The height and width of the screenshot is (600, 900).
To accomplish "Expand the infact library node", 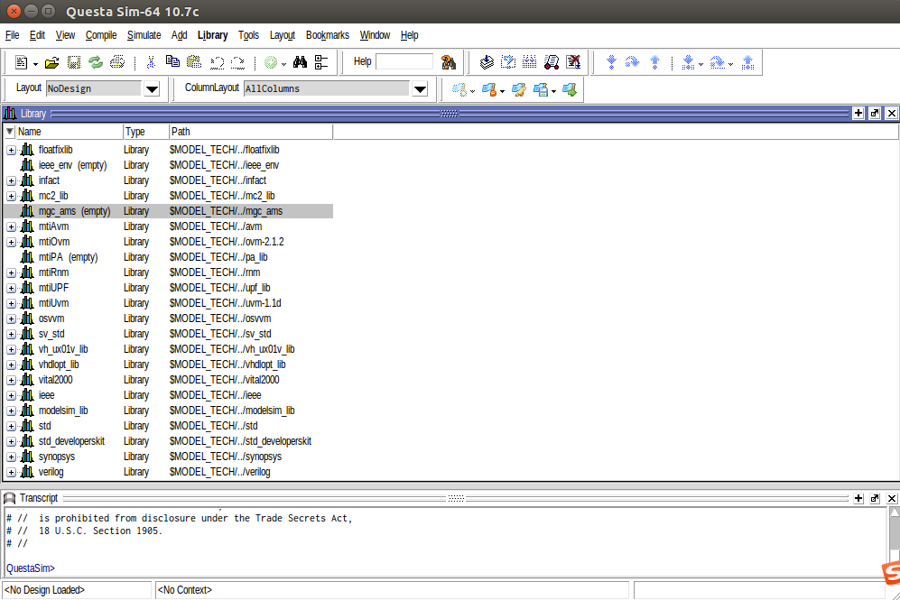I will [x=11, y=180].
